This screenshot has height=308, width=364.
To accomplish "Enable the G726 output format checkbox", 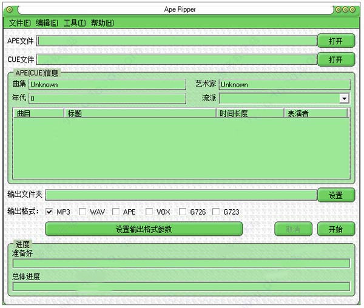I will tap(183, 212).
